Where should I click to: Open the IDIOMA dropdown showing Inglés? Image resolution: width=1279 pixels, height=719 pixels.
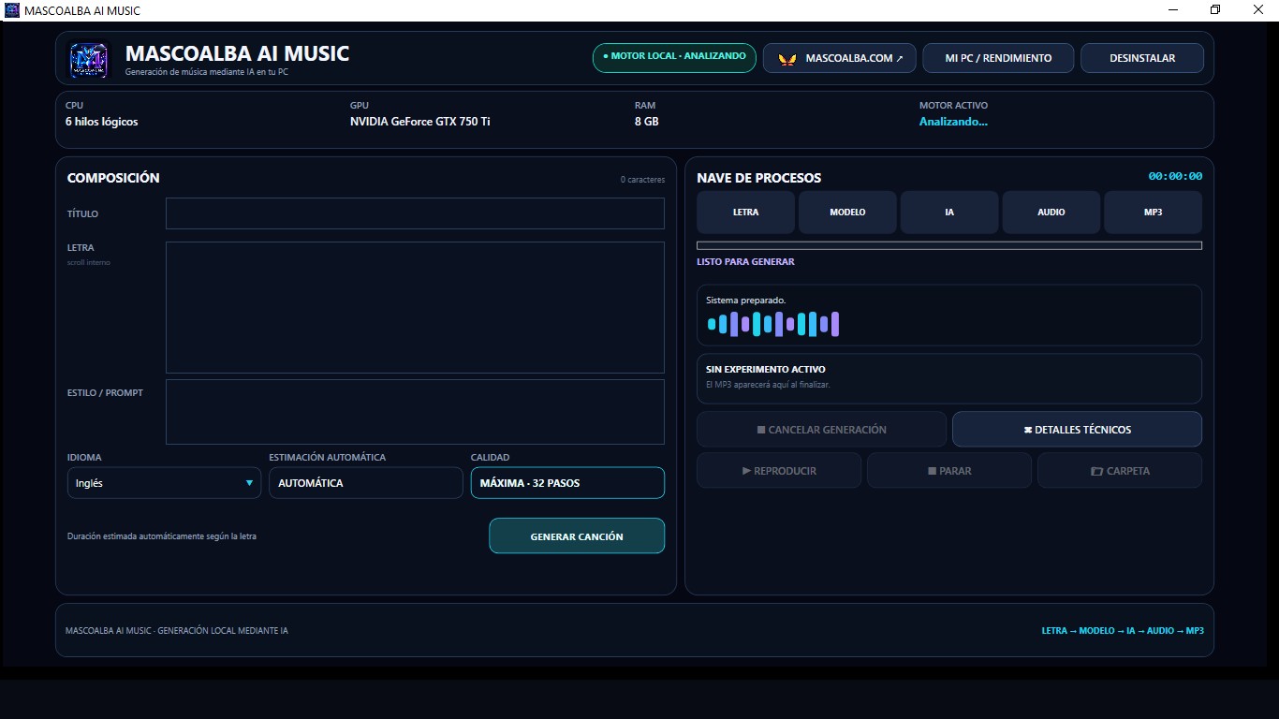164,483
